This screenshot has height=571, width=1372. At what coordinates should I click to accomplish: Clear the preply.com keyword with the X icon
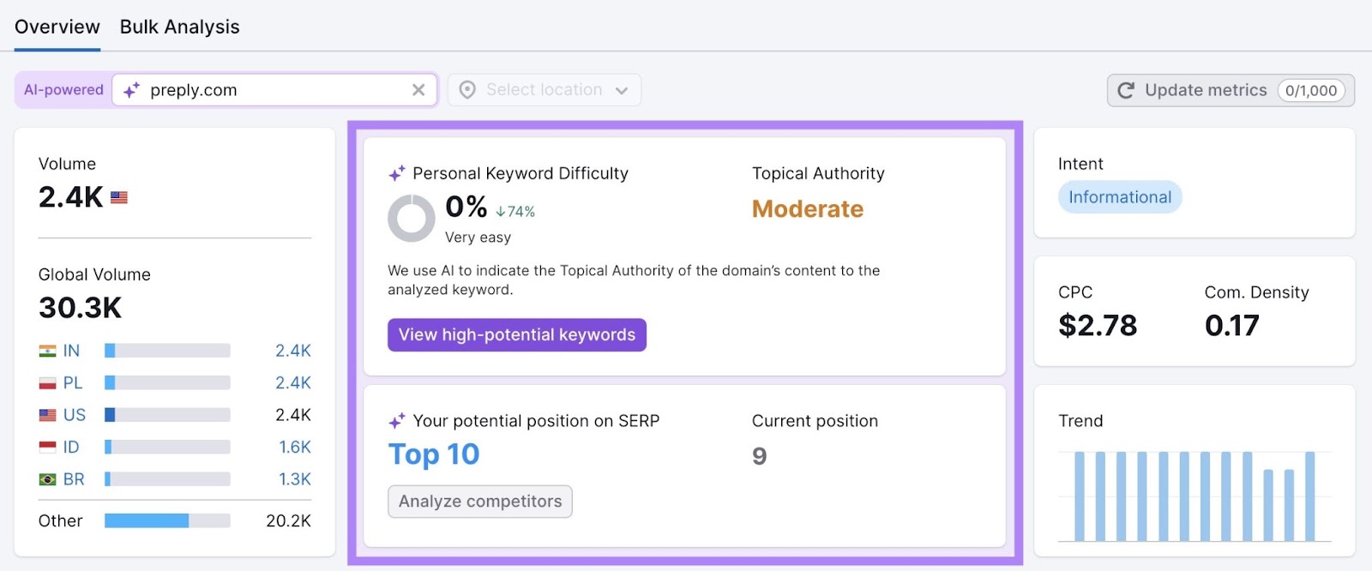tap(418, 89)
